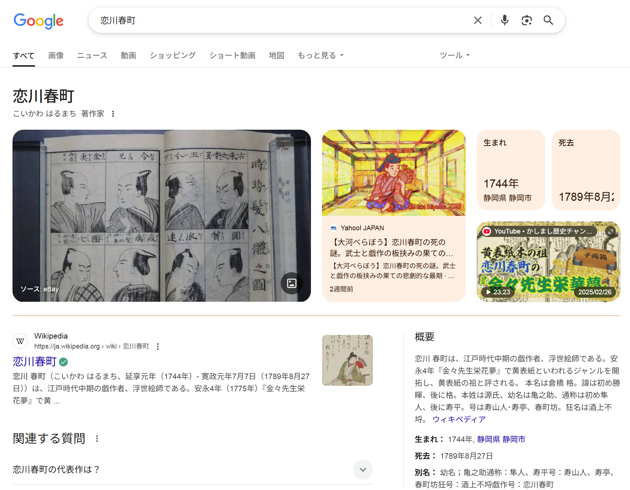
Task: Play the YouTube video on 金々先生栄華夢
Action: tap(548, 265)
